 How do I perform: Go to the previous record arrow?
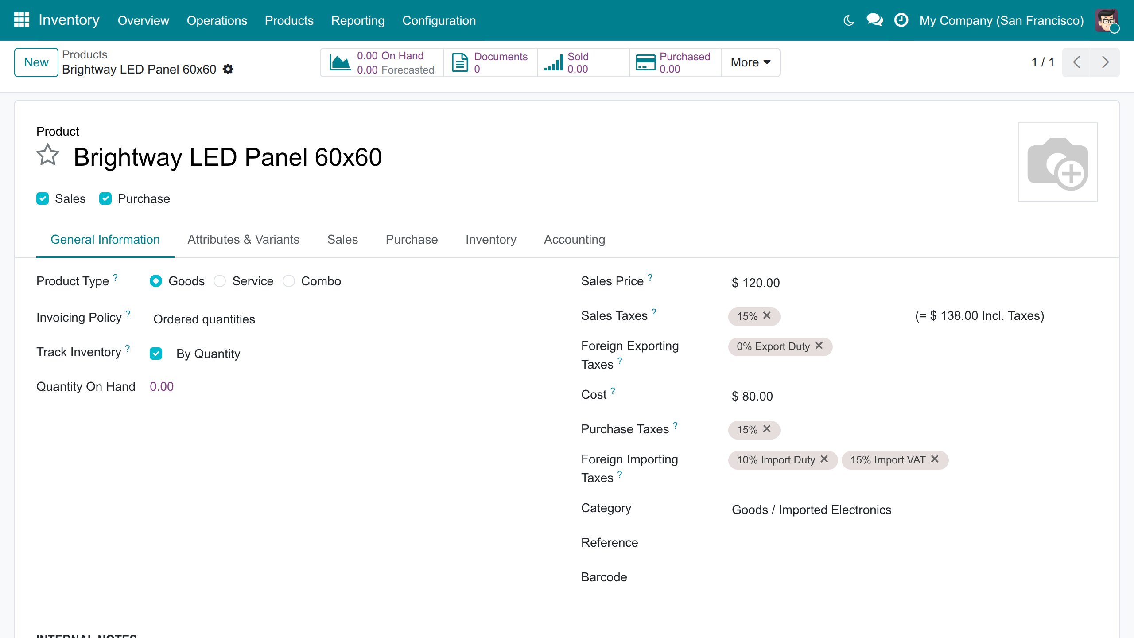(x=1076, y=62)
